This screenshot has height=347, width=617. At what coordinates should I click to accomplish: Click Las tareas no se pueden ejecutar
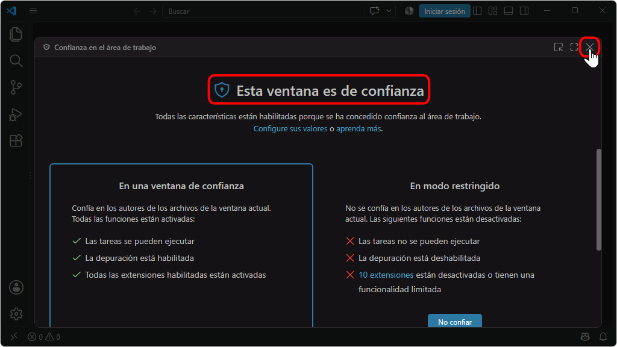(419, 241)
